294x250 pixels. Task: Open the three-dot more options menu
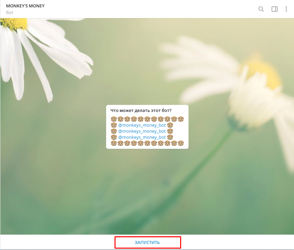tap(286, 9)
